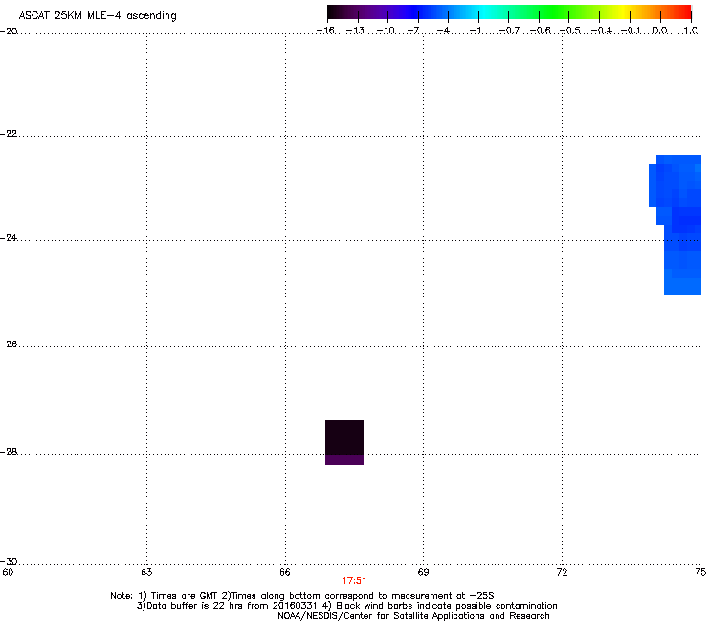The height and width of the screenshot is (622, 708).
Task: Select the 1.0 color scale label
Action: (x=691, y=31)
